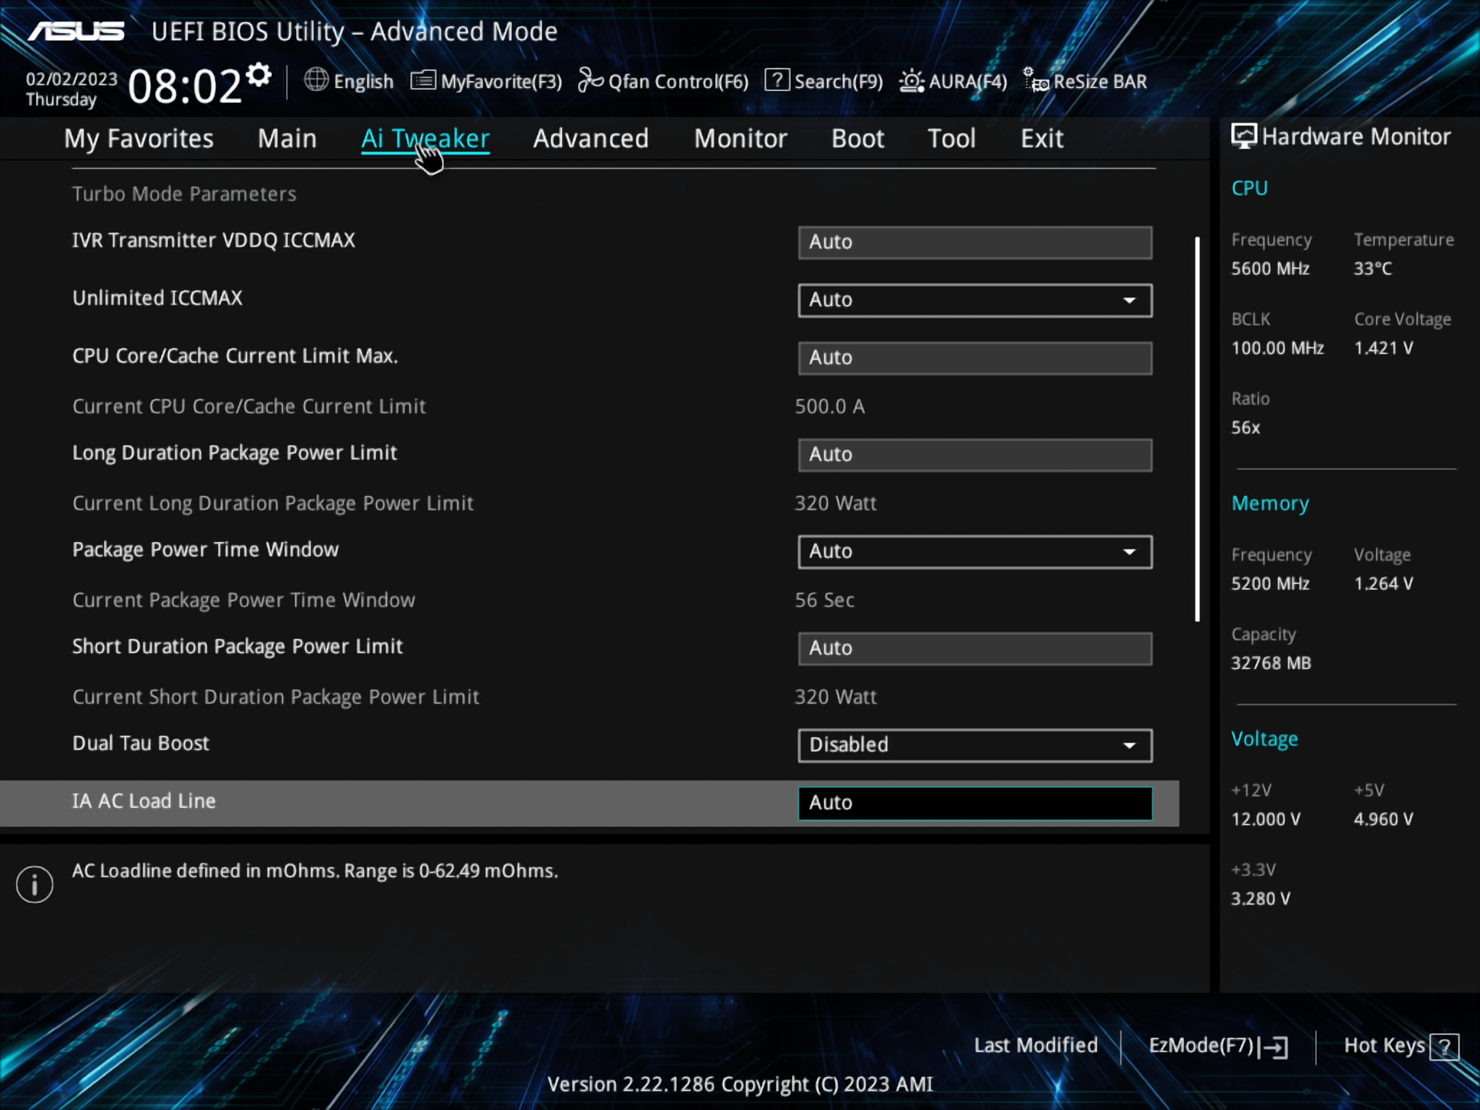Open the Boot tab
Image resolution: width=1480 pixels, height=1110 pixels.
tap(858, 139)
